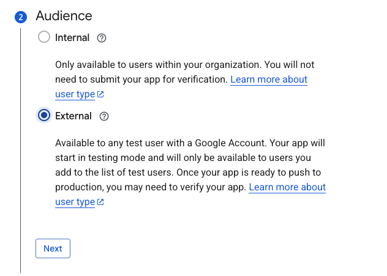
Task: Select the External radio button
Action: pos(44,116)
